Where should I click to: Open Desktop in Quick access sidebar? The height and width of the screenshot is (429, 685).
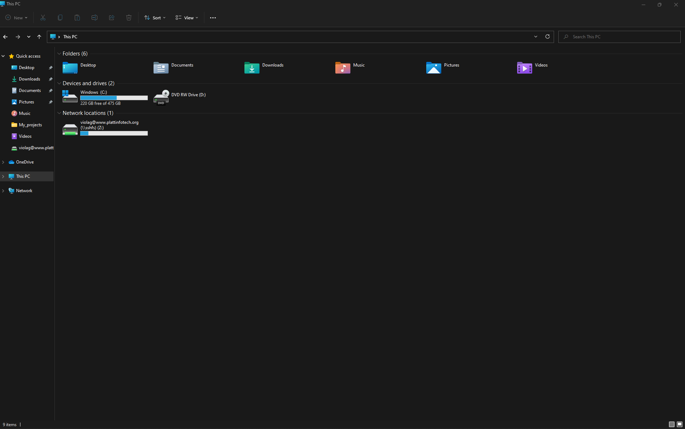click(26, 68)
